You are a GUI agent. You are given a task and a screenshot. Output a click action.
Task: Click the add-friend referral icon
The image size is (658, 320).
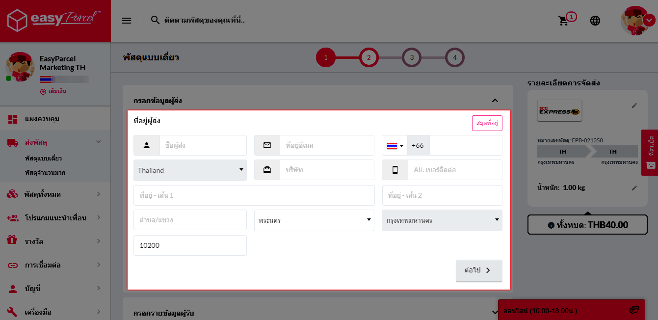click(13, 218)
